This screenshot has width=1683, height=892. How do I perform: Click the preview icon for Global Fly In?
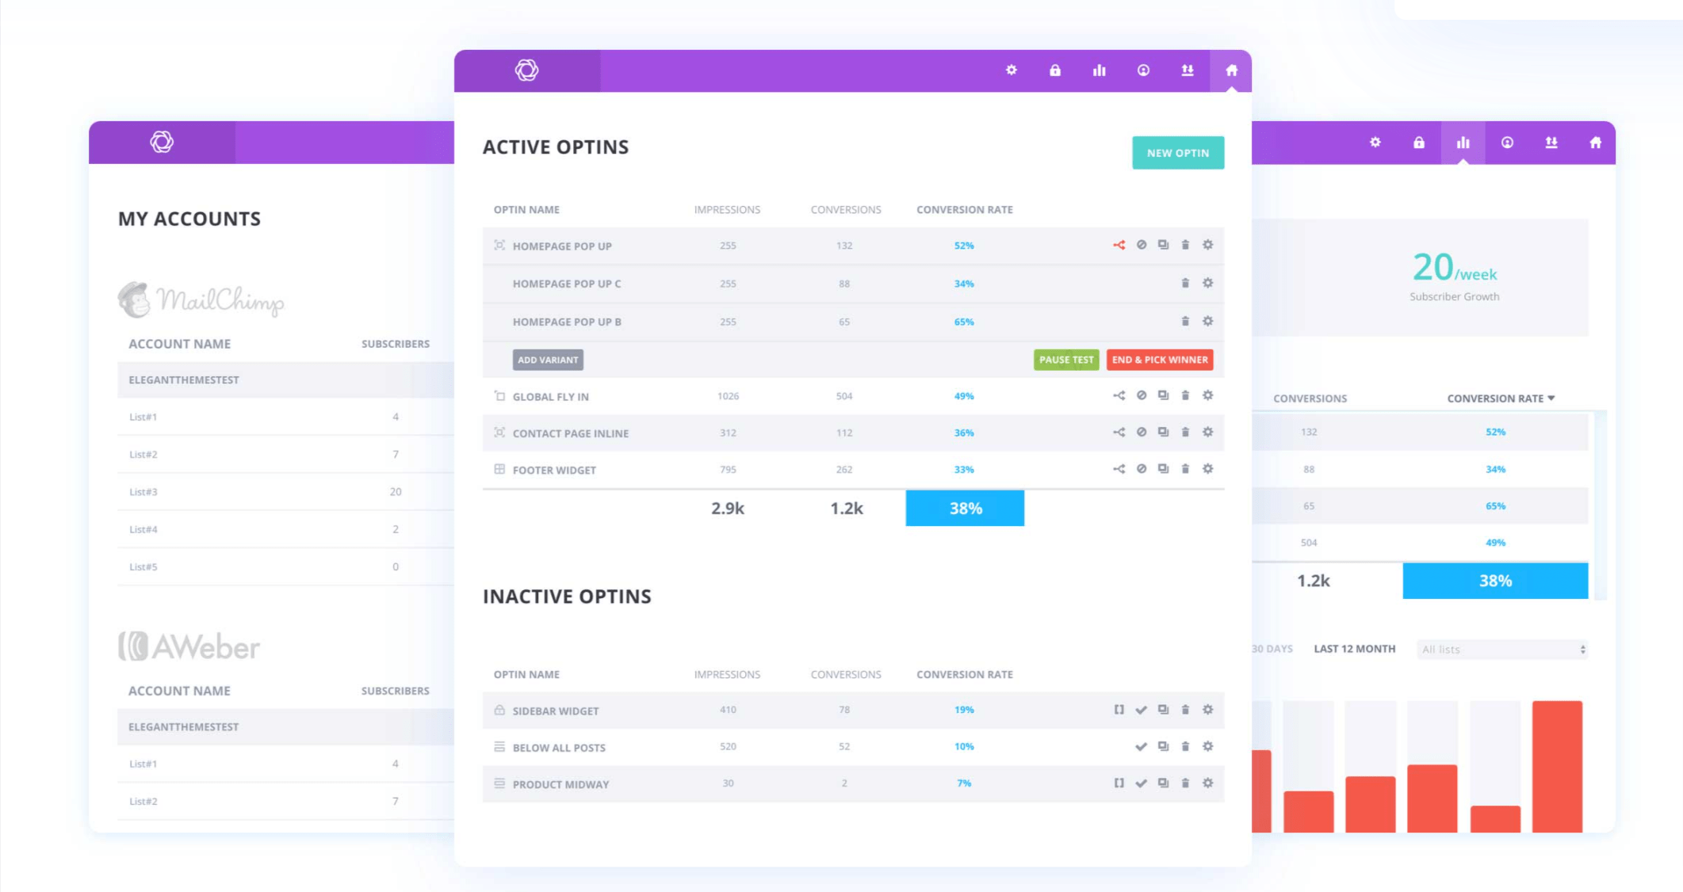coord(1161,397)
